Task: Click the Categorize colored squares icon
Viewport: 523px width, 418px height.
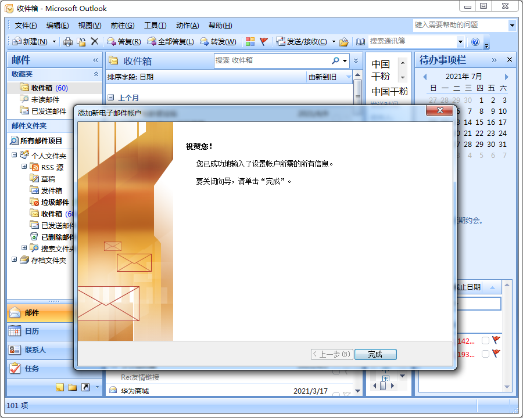Action: tap(250, 42)
